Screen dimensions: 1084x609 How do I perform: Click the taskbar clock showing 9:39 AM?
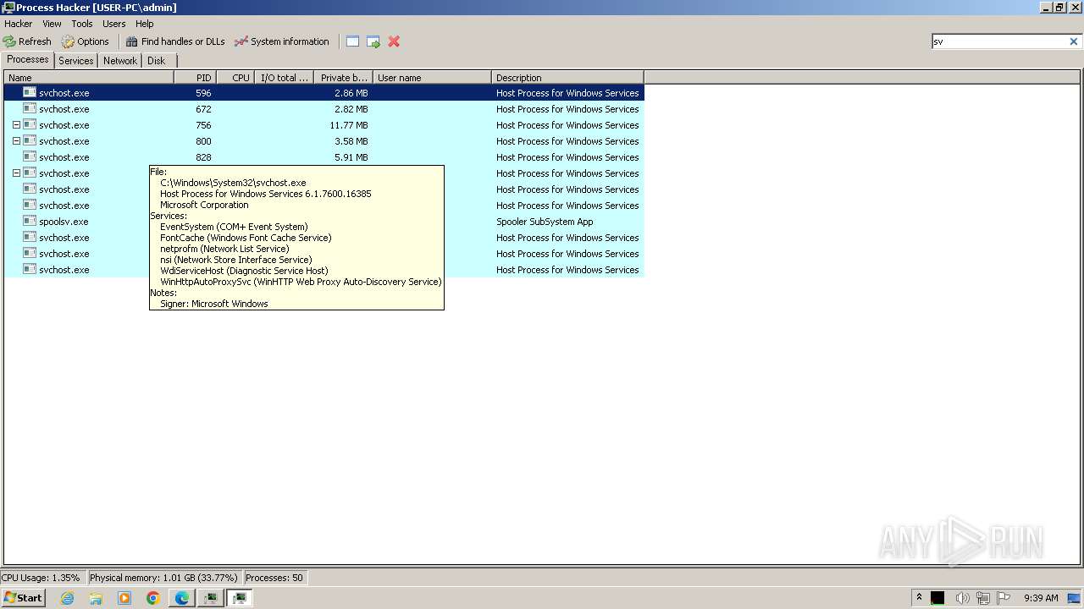pos(1041,598)
